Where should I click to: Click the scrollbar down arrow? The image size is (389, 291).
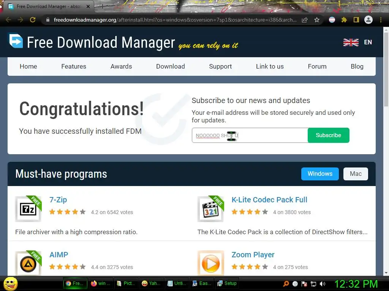pos(386,273)
